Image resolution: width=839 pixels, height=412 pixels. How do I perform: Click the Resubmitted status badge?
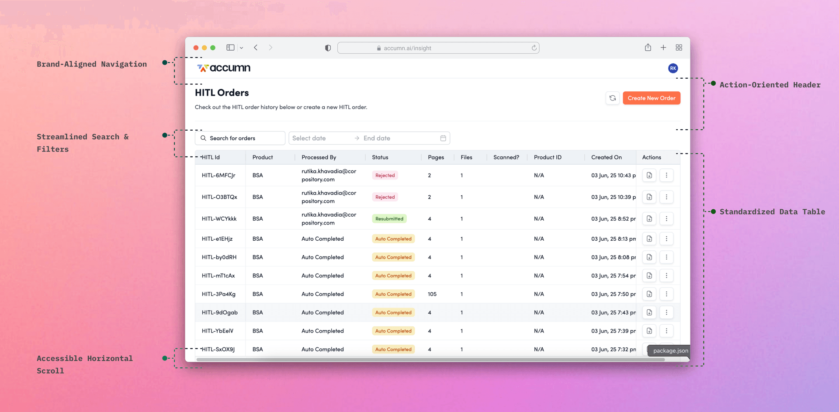pos(389,218)
